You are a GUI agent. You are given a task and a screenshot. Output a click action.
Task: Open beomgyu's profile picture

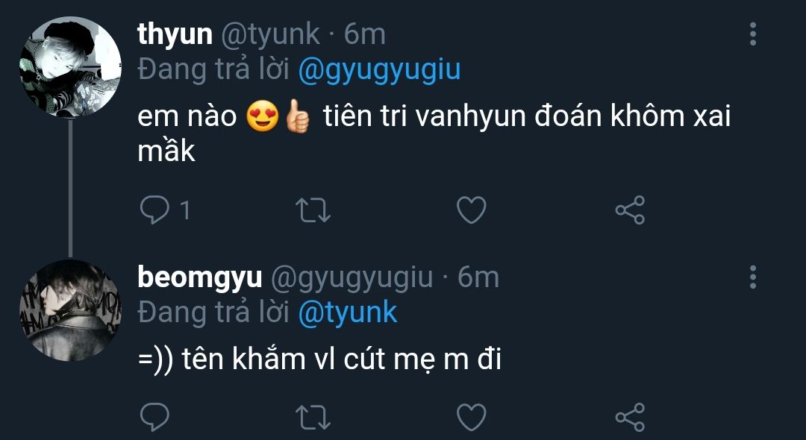(69, 310)
